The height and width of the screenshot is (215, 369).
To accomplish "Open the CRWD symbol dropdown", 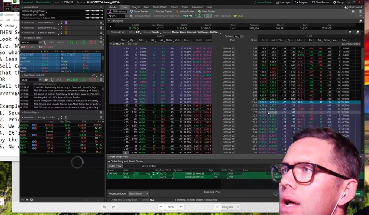I will coord(127,16).
